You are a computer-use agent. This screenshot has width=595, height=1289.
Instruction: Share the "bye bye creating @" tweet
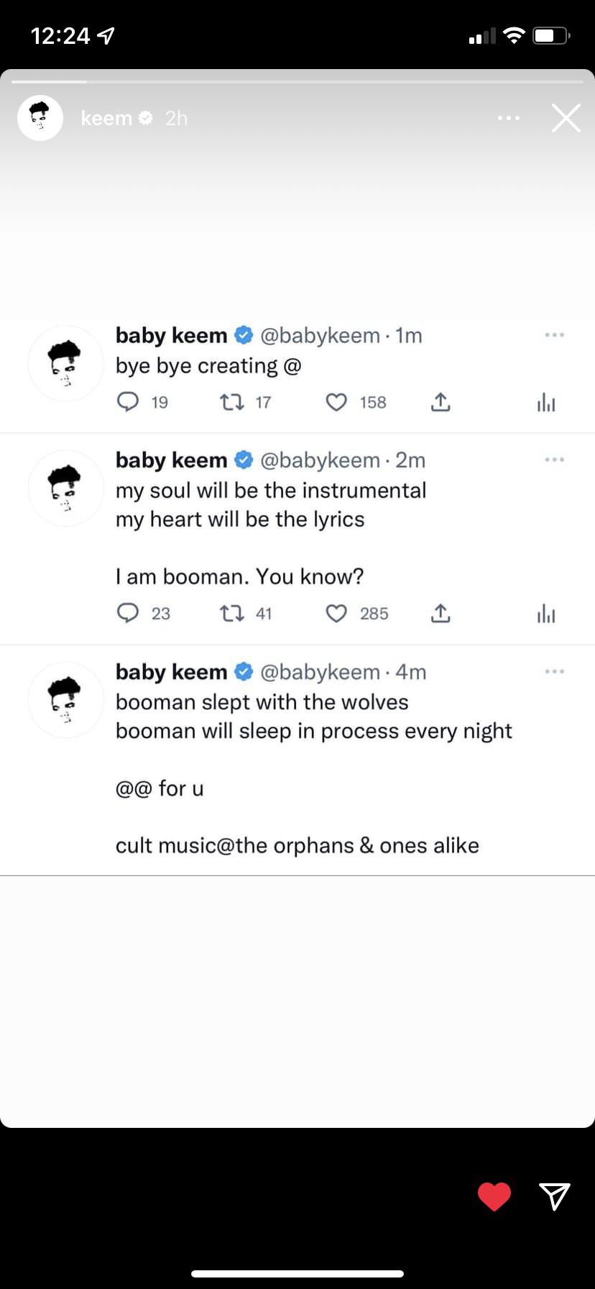point(441,401)
